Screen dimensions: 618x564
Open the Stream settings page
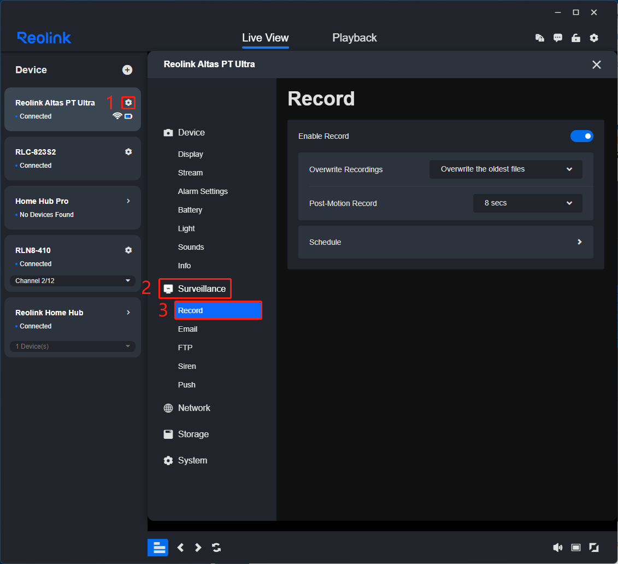pos(190,173)
